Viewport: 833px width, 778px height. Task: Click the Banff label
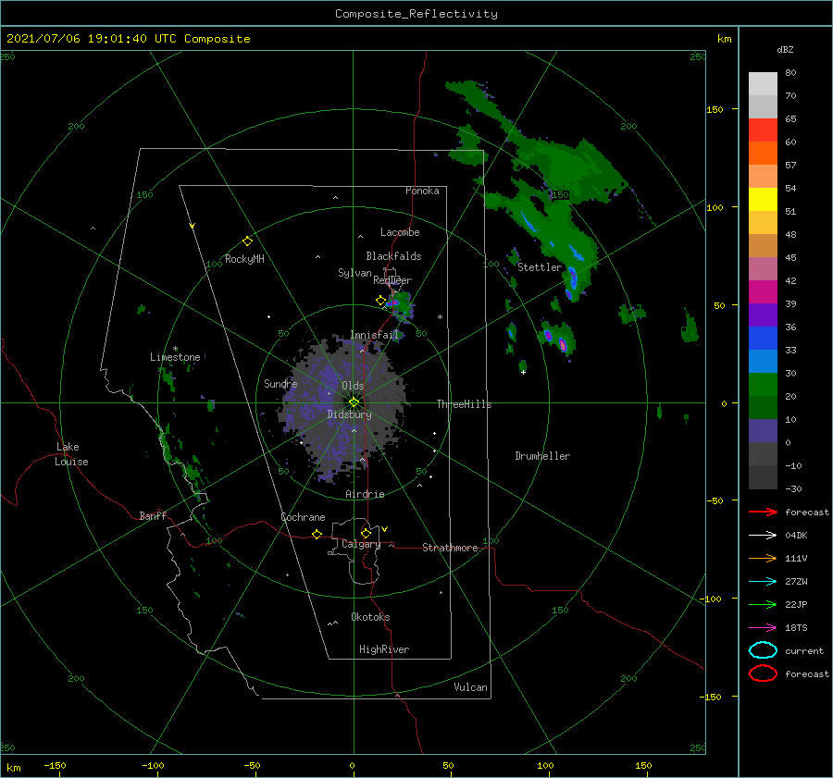pos(153,515)
